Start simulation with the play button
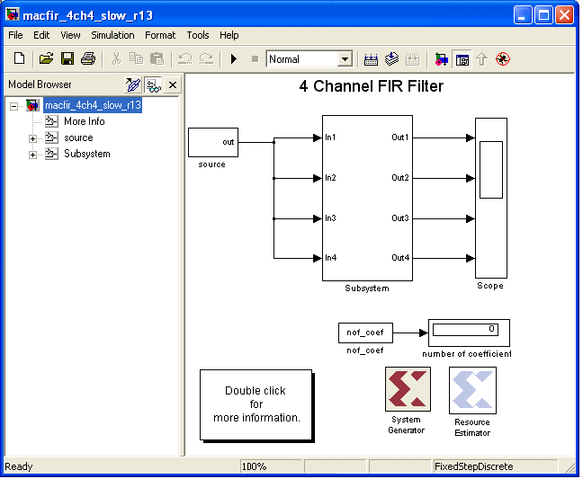The image size is (583, 479). pos(233,59)
